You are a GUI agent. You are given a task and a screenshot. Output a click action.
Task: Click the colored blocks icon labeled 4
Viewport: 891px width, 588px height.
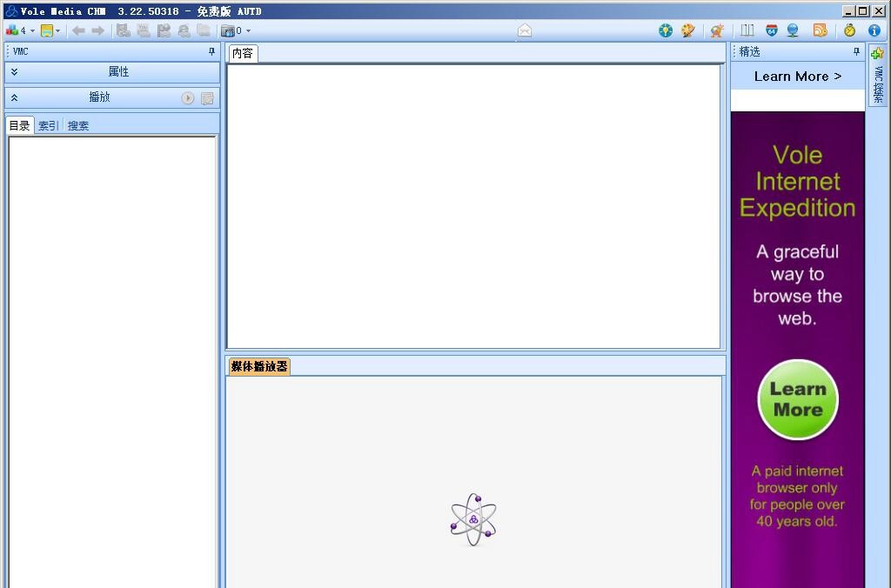click(x=12, y=30)
